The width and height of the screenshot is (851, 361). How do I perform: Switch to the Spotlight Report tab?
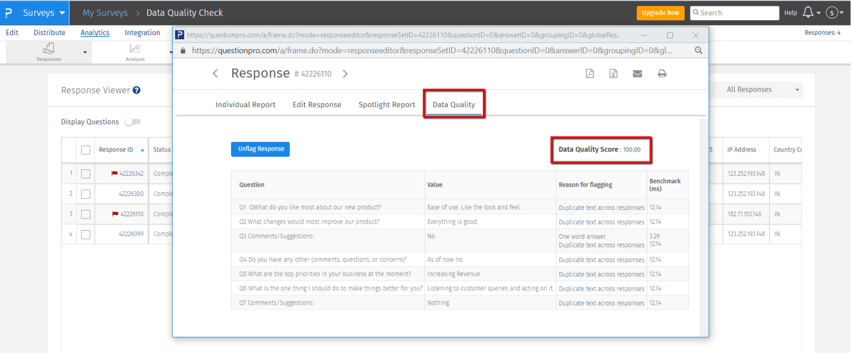tap(387, 104)
